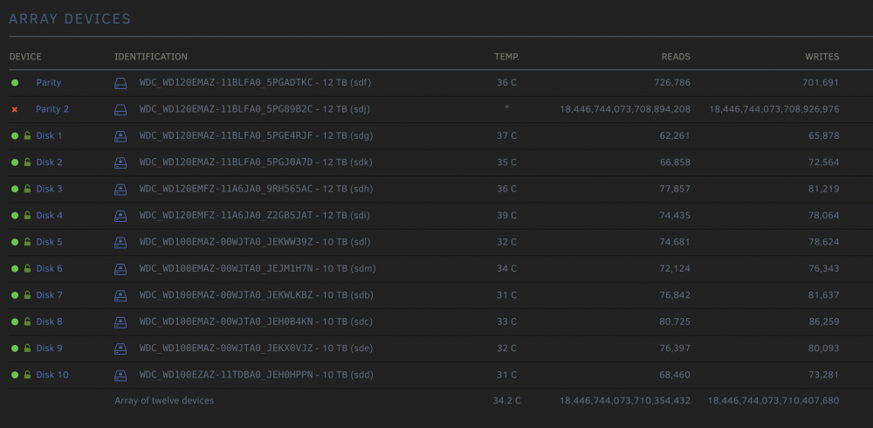Screen dimensions: 873x428
Task: Click the green unlocked padlock icon for Disk 7
Action: click(x=27, y=295)
